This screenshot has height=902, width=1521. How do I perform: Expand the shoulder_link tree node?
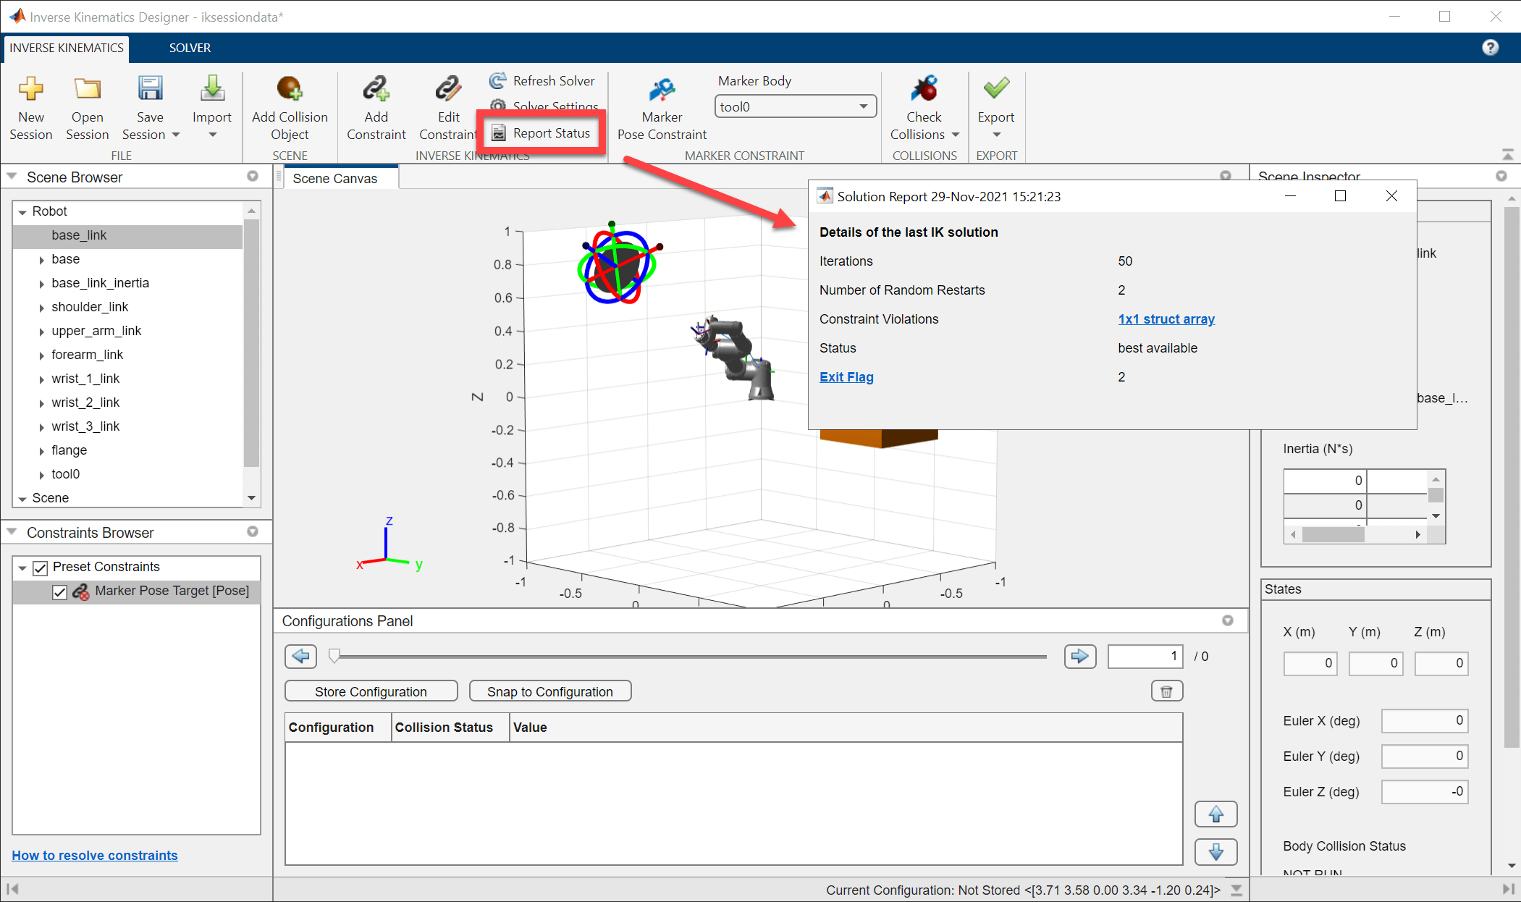pyautogui.click(x=41, y=308)
